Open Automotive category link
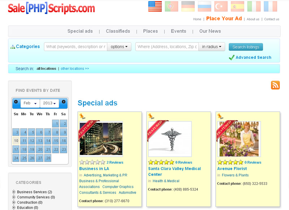Screen dimensions: 289x210 coord(128,193)
